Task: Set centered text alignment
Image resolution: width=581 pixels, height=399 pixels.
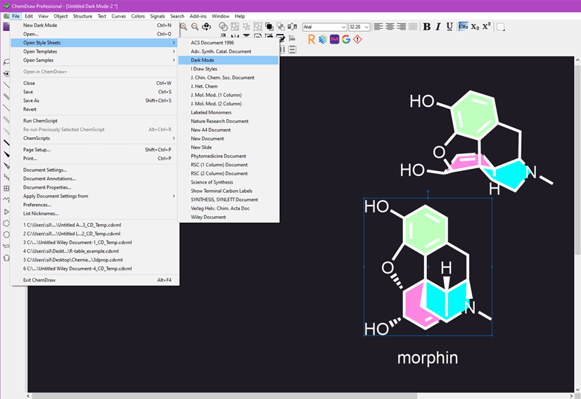Action: 390,27
